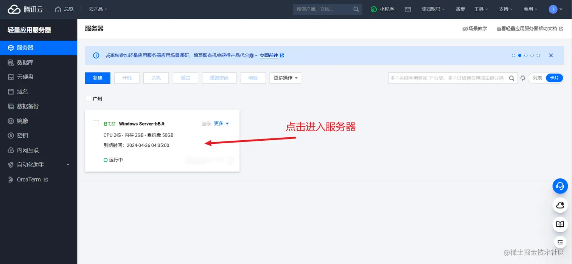Open the Windows Server-bEJt server name
This screenshot has width=572, height=264.
tap(142, 124)
